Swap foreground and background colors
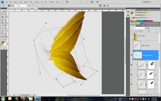Image resolution: width=161 pixels, height=101 pixels. point(5,41)
